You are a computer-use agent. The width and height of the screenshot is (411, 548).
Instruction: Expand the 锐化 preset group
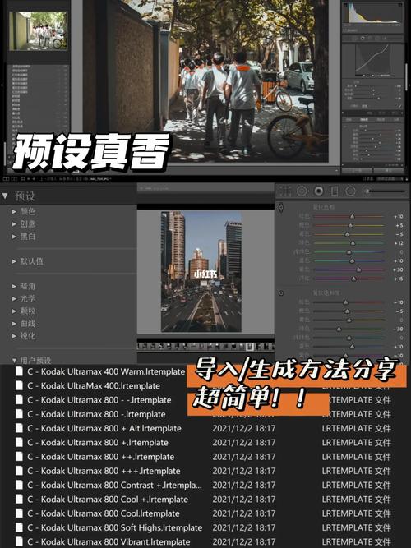(x=14, y=336)
